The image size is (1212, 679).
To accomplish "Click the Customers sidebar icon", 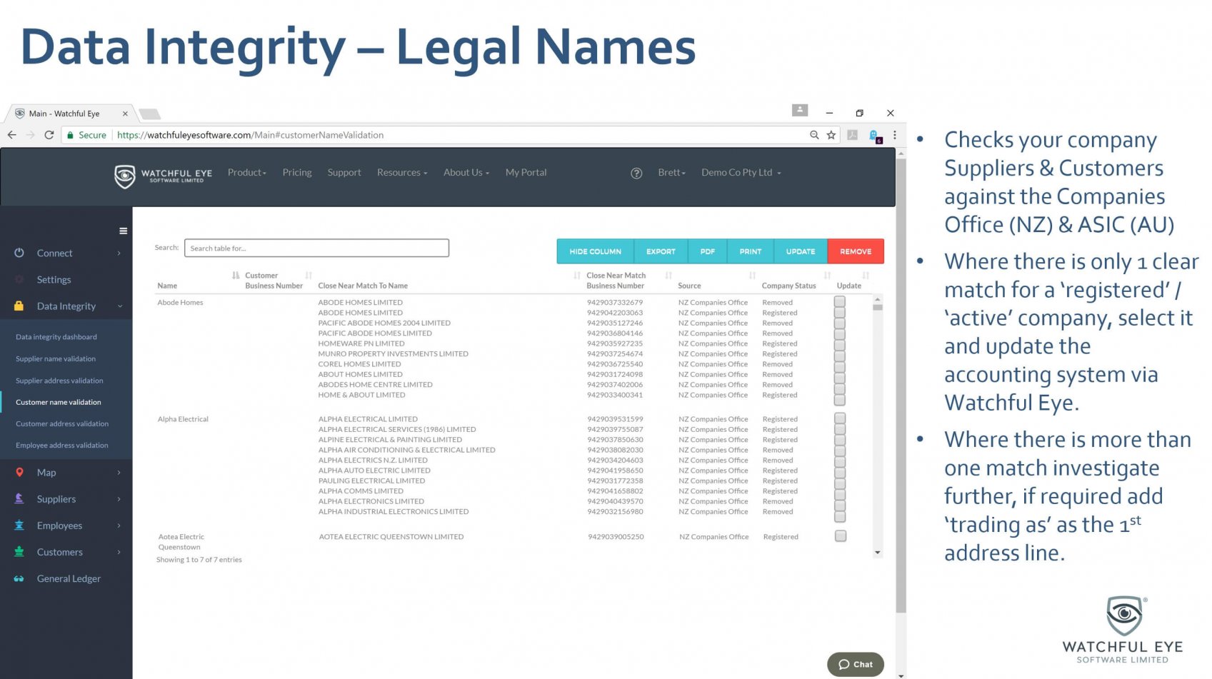I will [19, 551].
